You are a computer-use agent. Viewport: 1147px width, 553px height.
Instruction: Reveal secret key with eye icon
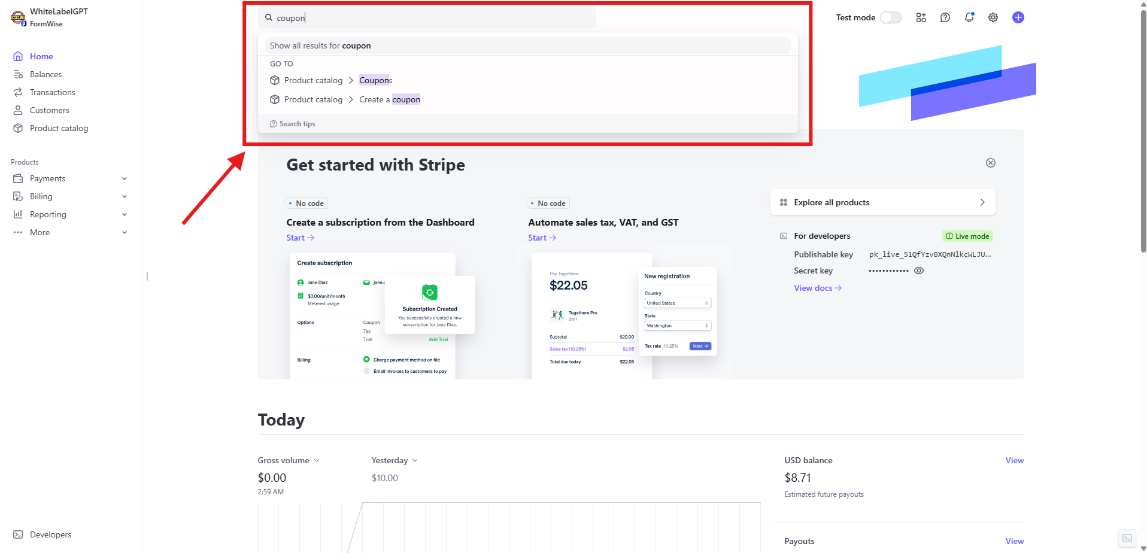pyautogui.click(x=919, y=271)
